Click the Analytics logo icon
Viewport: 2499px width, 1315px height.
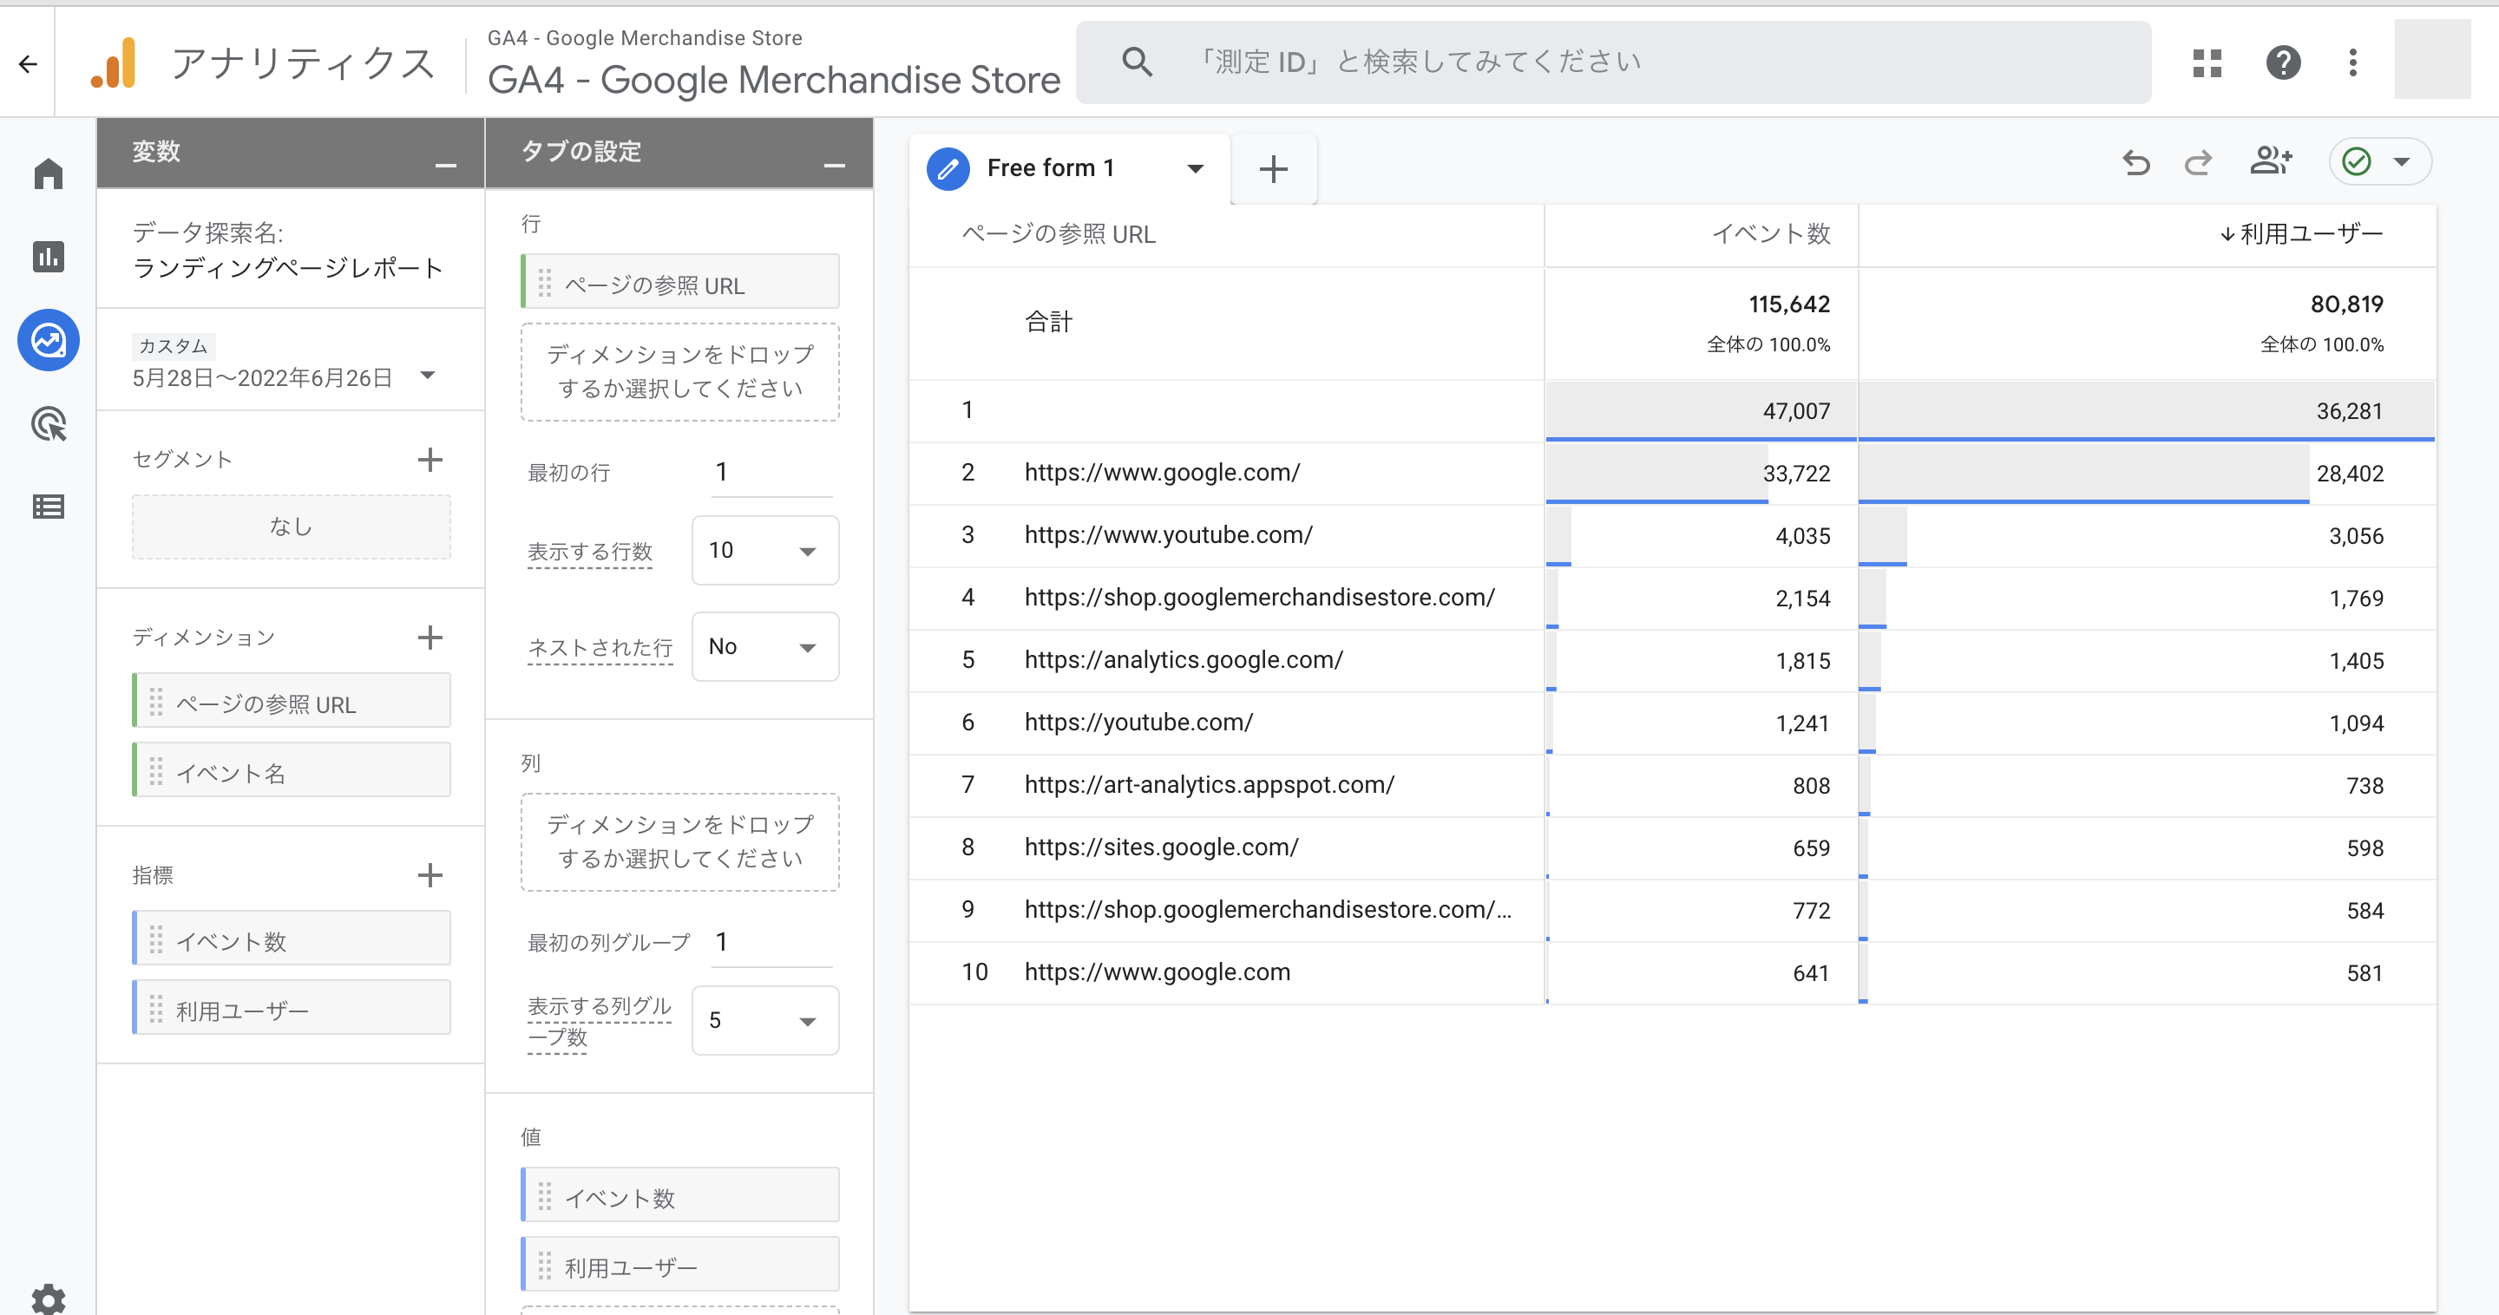coord(115,63)
